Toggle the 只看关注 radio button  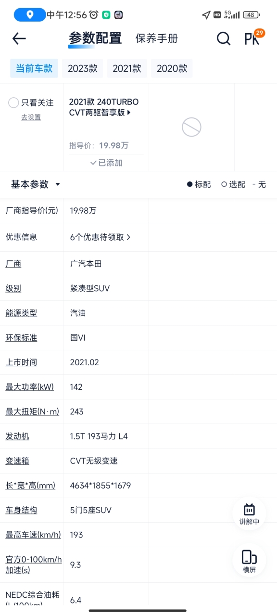(x=13, y=103)
